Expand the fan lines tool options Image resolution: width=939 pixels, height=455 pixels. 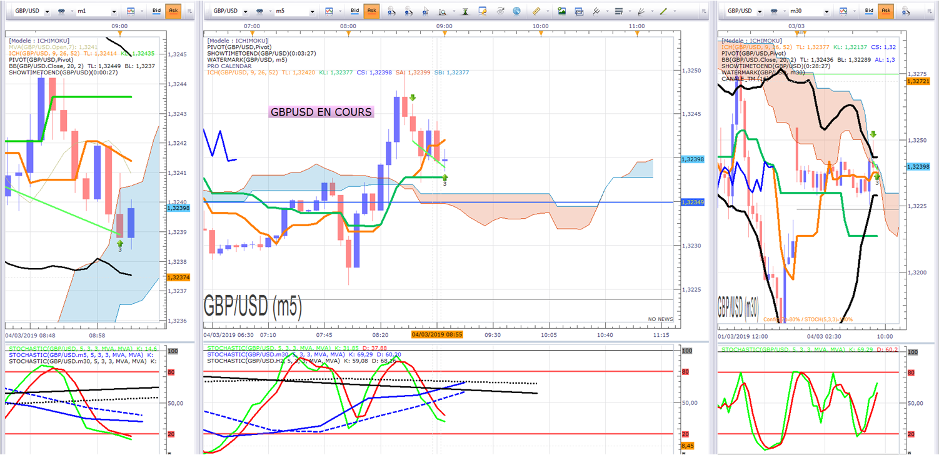pos(651,11)
